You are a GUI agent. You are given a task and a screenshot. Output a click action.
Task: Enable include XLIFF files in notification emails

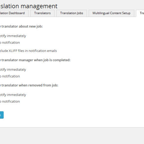point(28,51)
